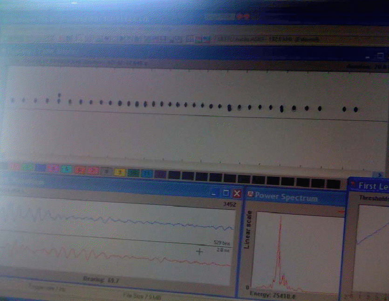Close the waveform window with red X
This screenshot has width=389, height=301.
coord(237,193)
